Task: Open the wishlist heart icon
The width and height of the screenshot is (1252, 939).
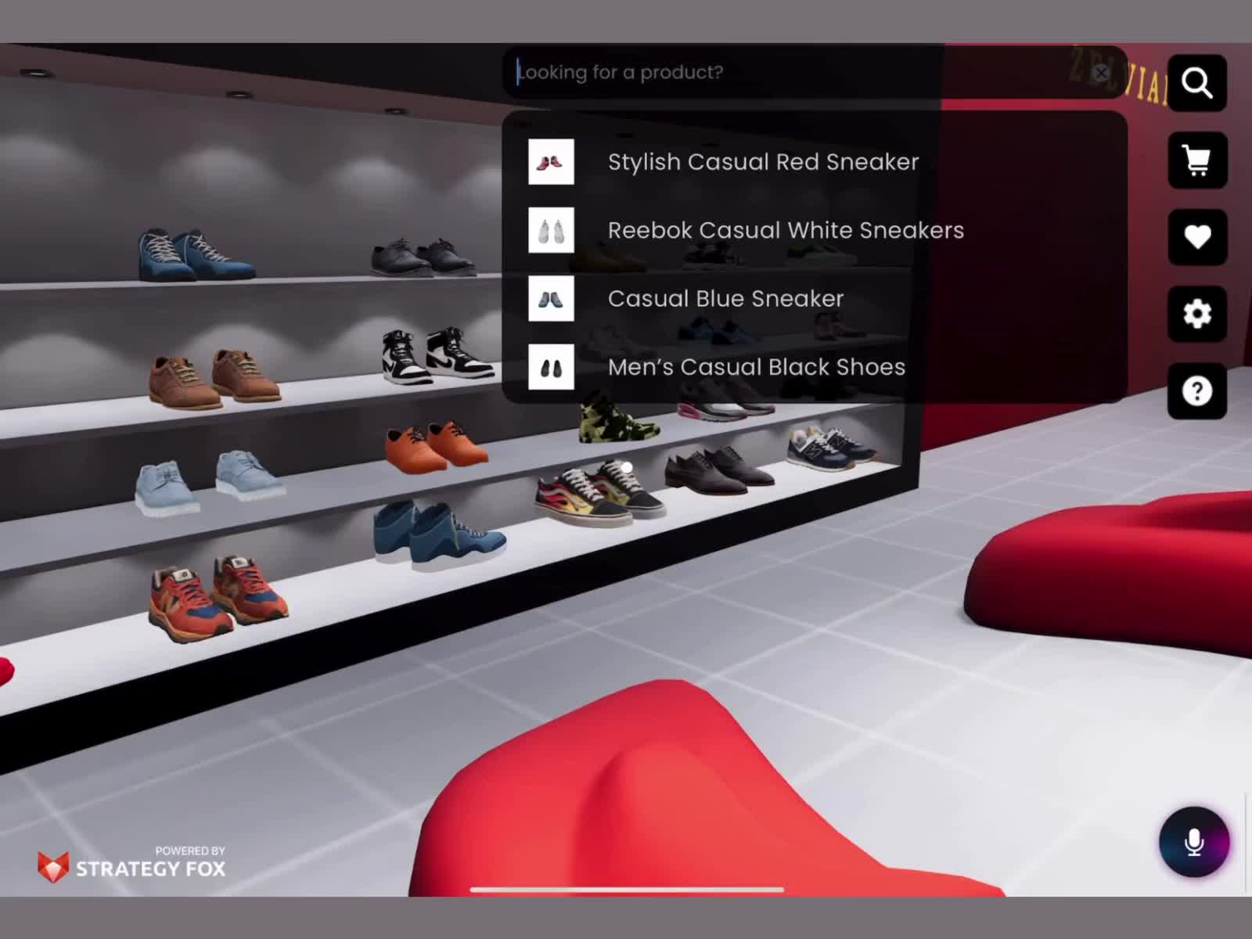Action: click(1196, 237)
